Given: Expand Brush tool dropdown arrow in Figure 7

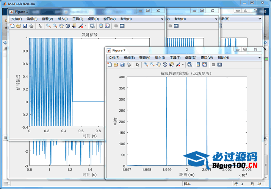Looking at the screenshot, I should [183, 65].
